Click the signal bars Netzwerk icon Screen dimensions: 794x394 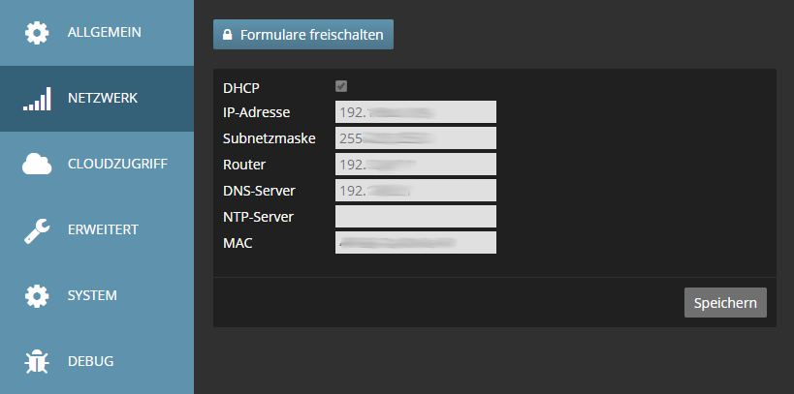point(37,99)
